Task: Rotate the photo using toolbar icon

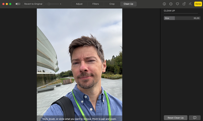Action: coord(184,4)
